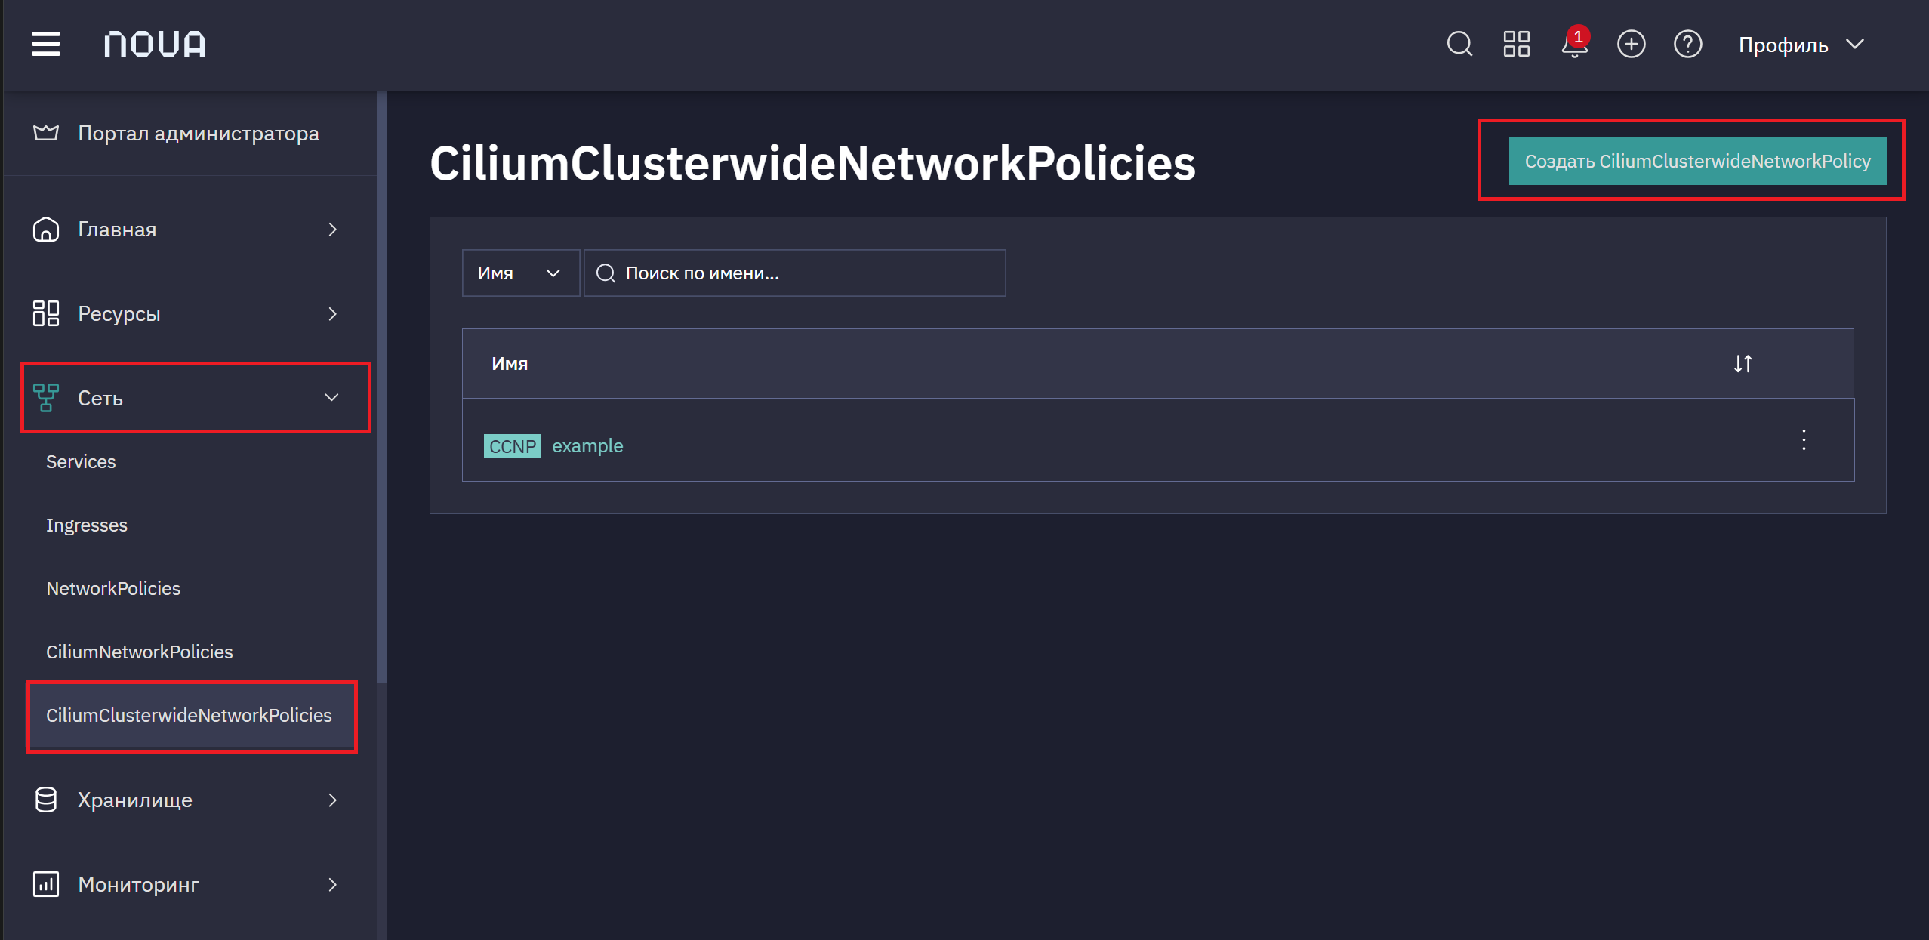1929x940 pixels.
Task: Open the search magnifier in top bar
Action: 1459,44
